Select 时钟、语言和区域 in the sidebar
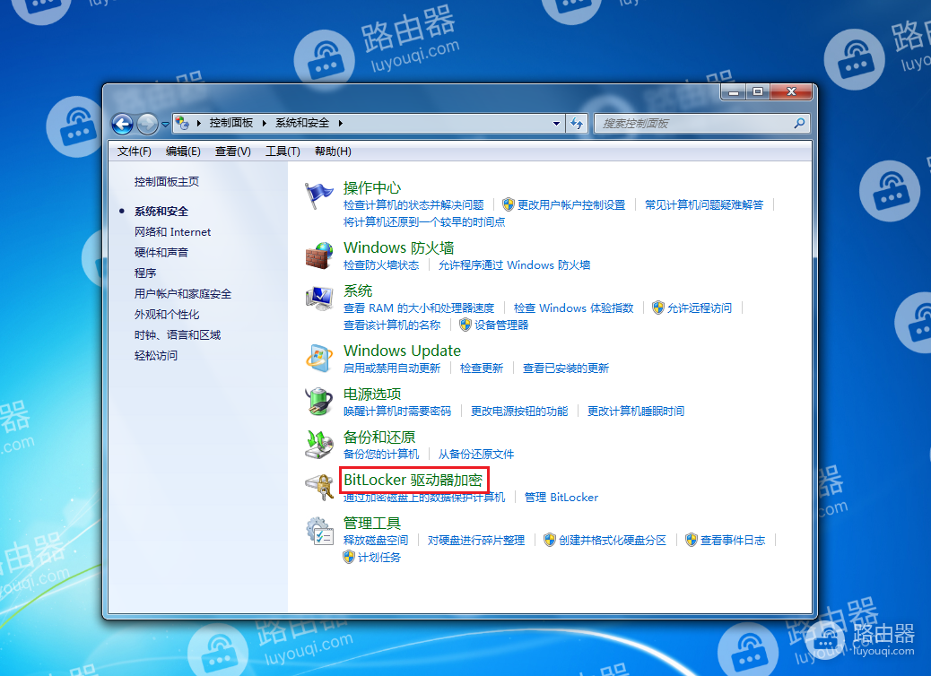Screen dimensions: 931x676 tap(178, 334)
